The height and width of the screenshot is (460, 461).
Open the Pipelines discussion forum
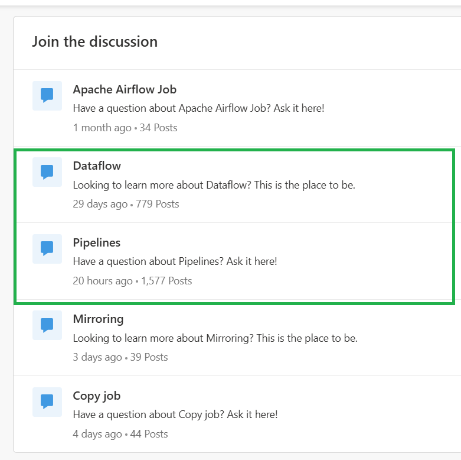[96, 242]
